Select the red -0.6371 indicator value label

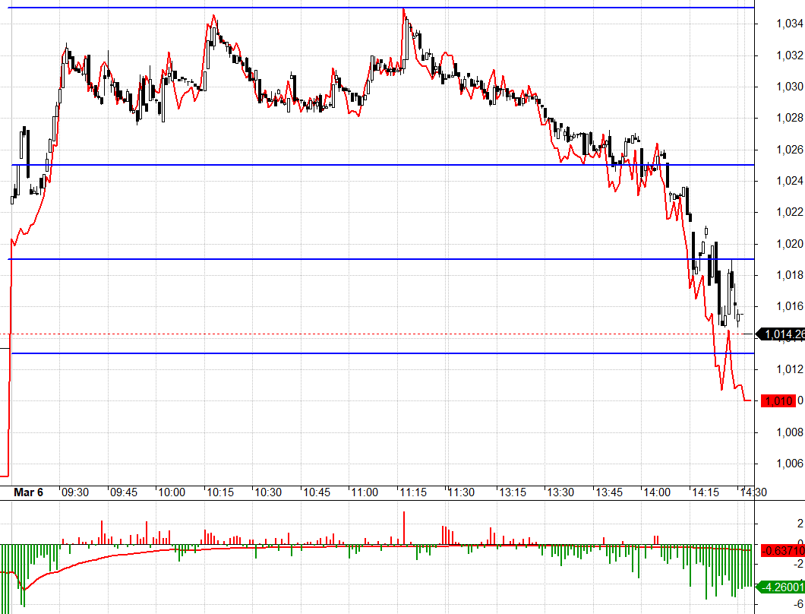782,550
